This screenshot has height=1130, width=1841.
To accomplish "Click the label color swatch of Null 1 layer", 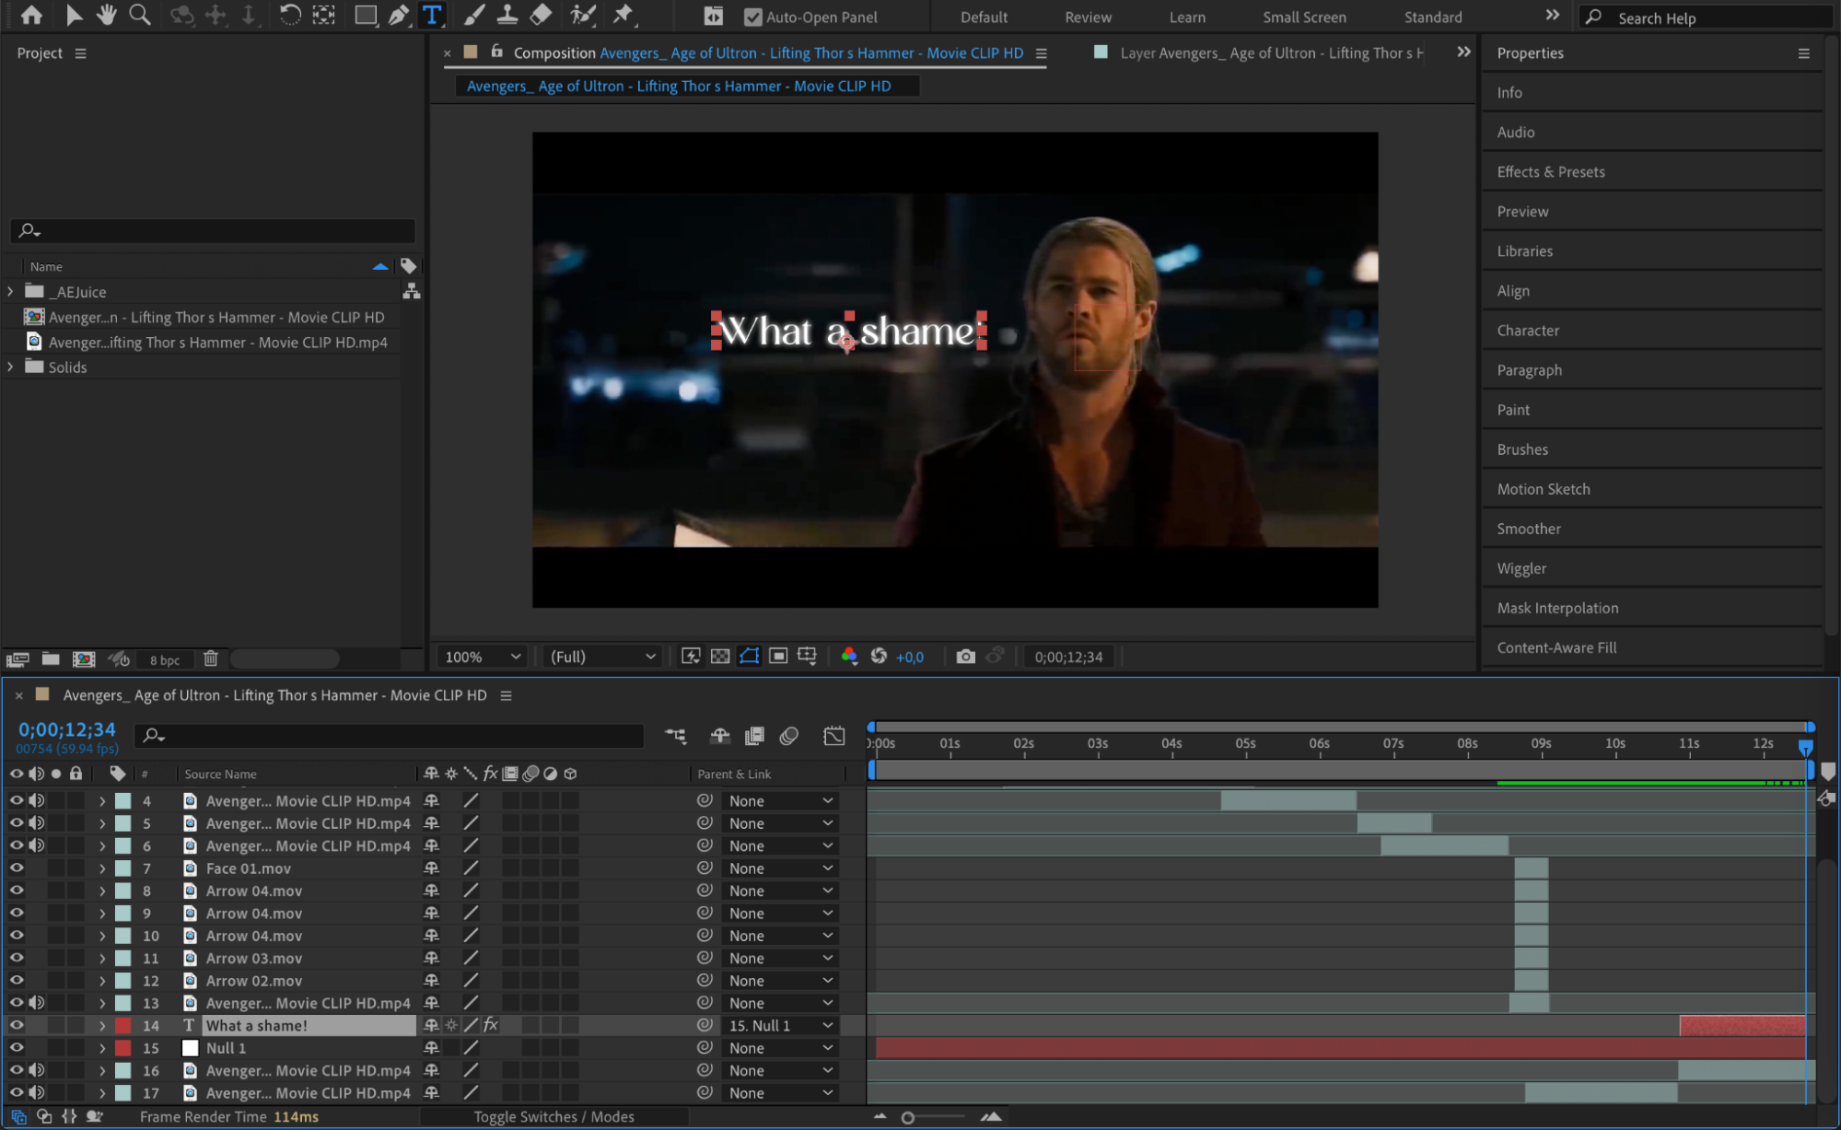I will 122,1048.
